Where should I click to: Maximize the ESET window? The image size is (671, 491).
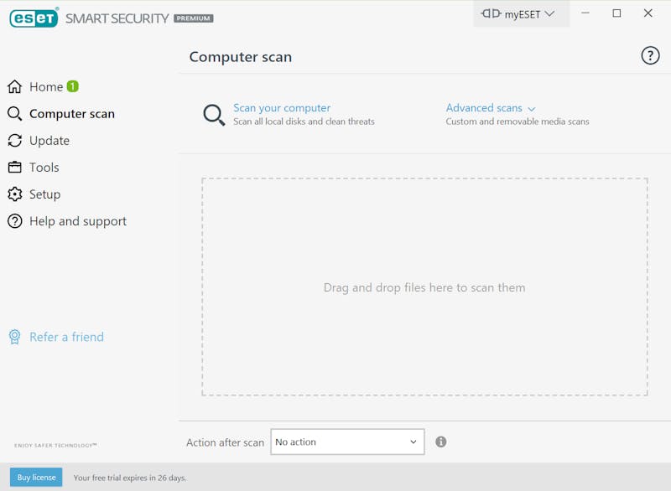616,13
